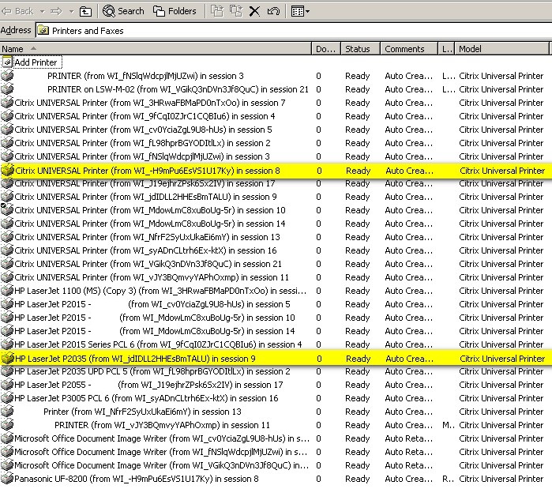Viewport: 552px width, 504px height.
Task: Select HP LaserJet P2015 in session 14
Action: tap(155, 331)
